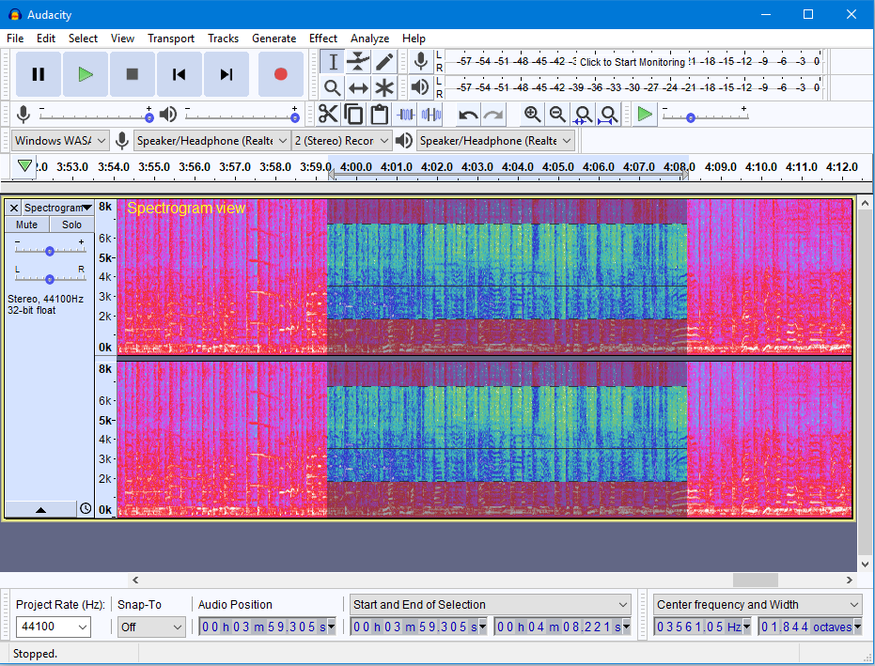Open the Analyze menu
This screenshot has width=875, height=666.
369,39
